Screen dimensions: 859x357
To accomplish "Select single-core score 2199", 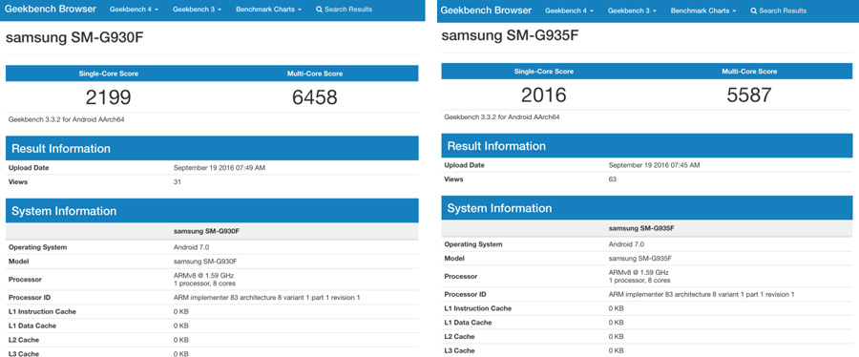I will coord(109,97).
